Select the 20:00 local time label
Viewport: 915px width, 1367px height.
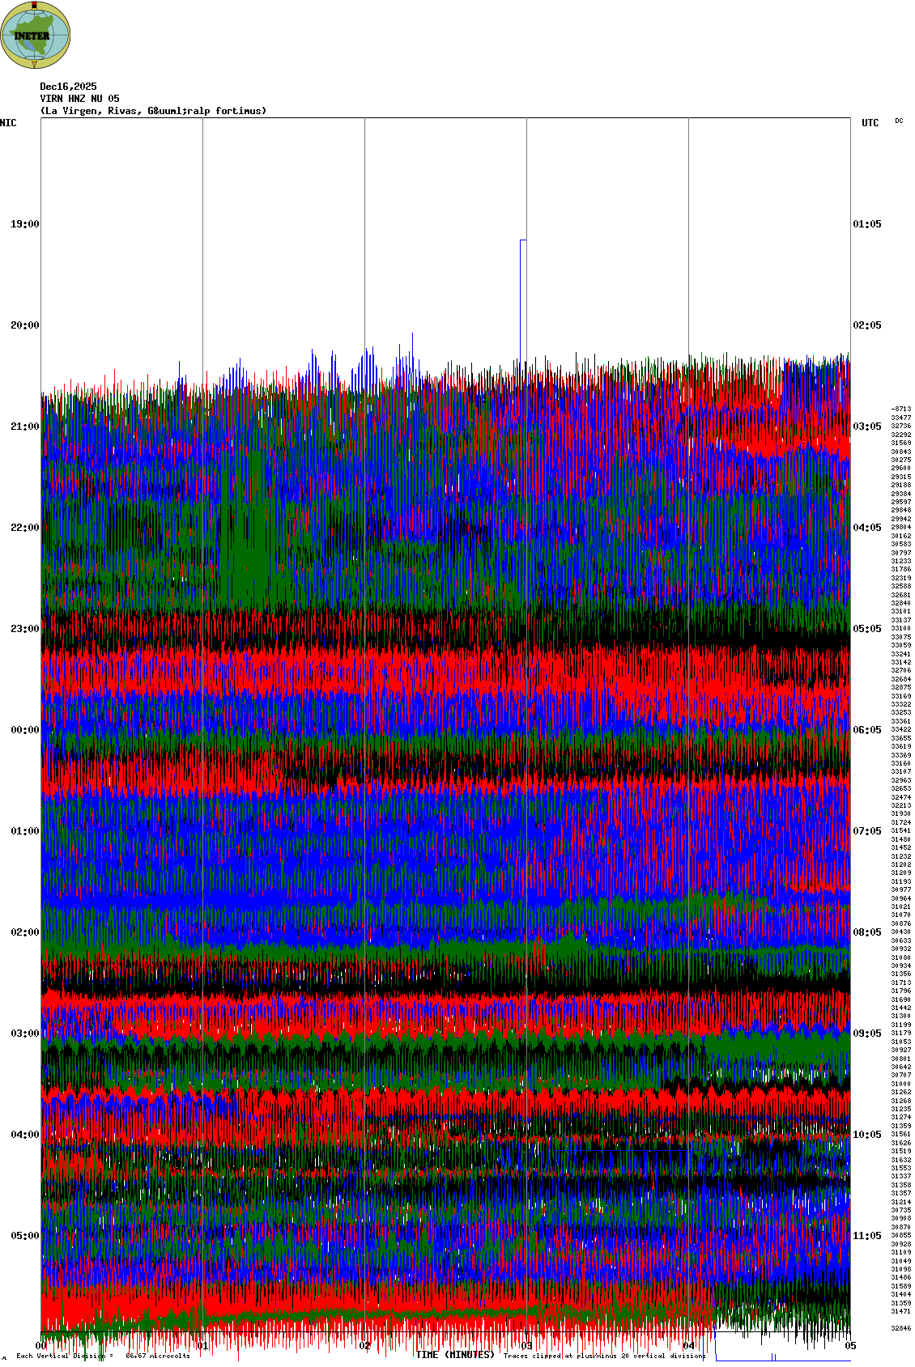pos(24,325)
